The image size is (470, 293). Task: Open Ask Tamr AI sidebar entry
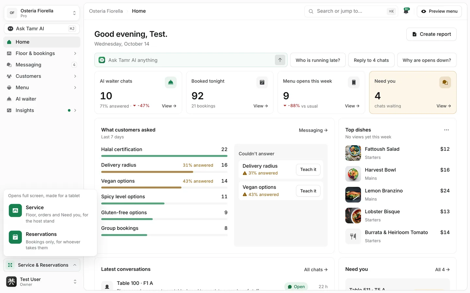point(42,29)
